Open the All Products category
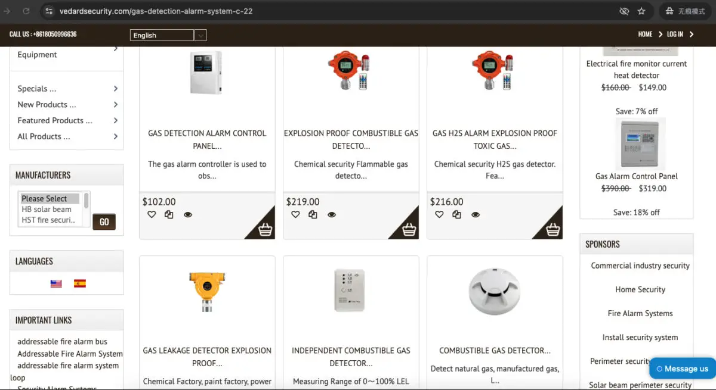716x390 pixels. (44, 136)
